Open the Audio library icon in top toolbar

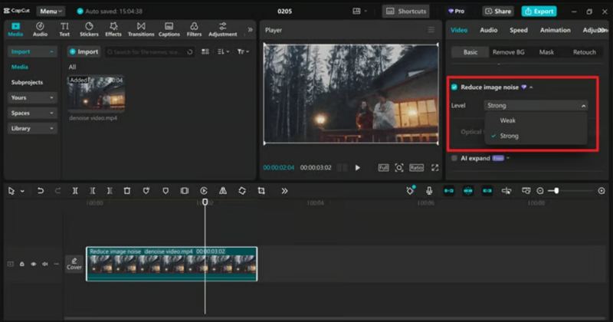click(40, 29)
